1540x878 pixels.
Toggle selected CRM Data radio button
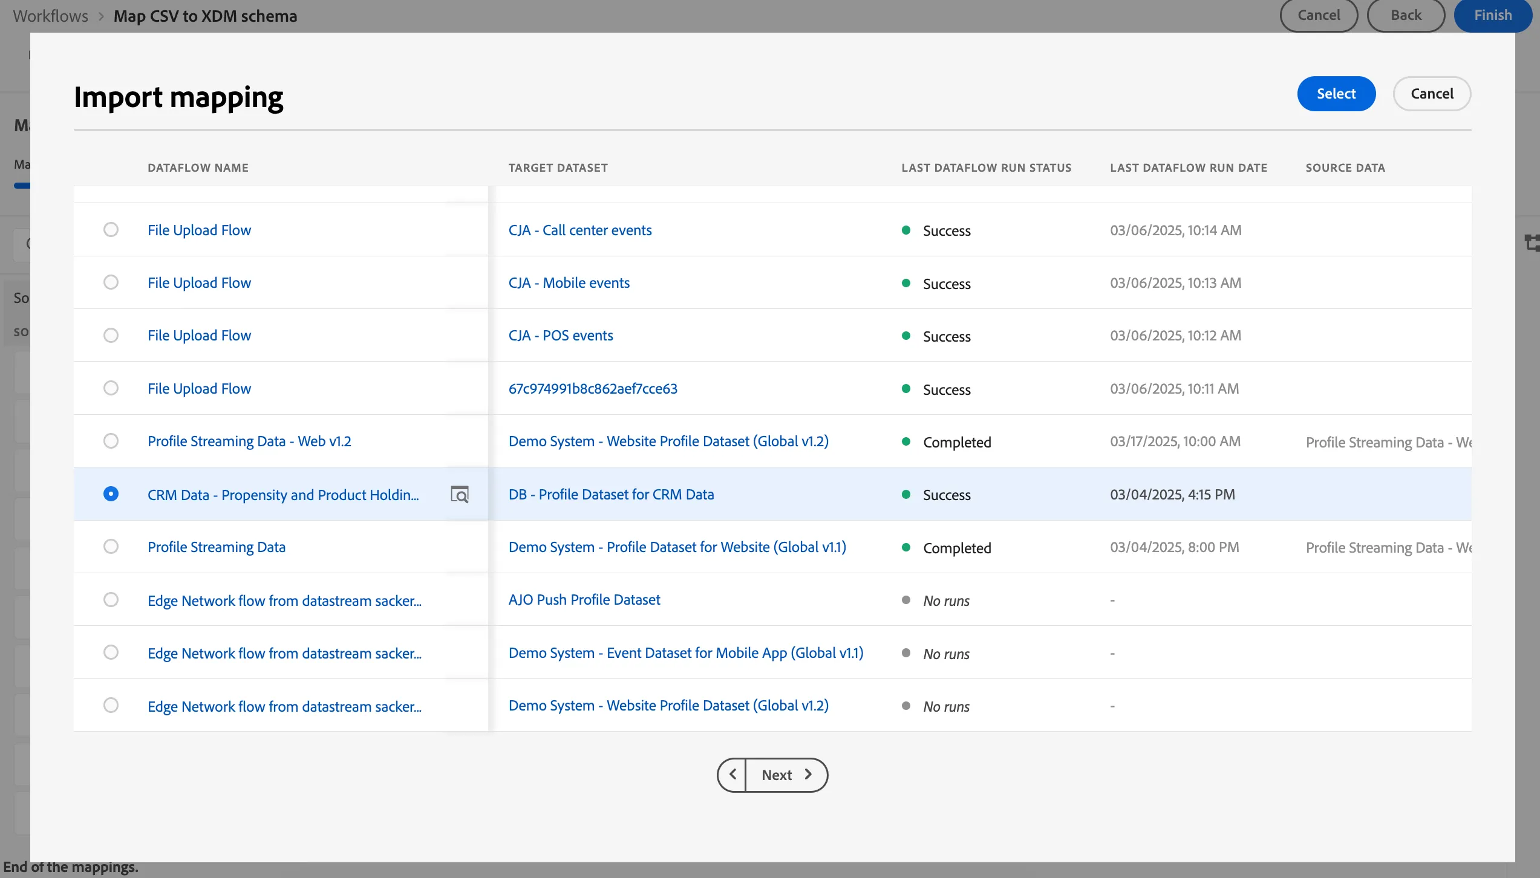[x=111, y=494]
